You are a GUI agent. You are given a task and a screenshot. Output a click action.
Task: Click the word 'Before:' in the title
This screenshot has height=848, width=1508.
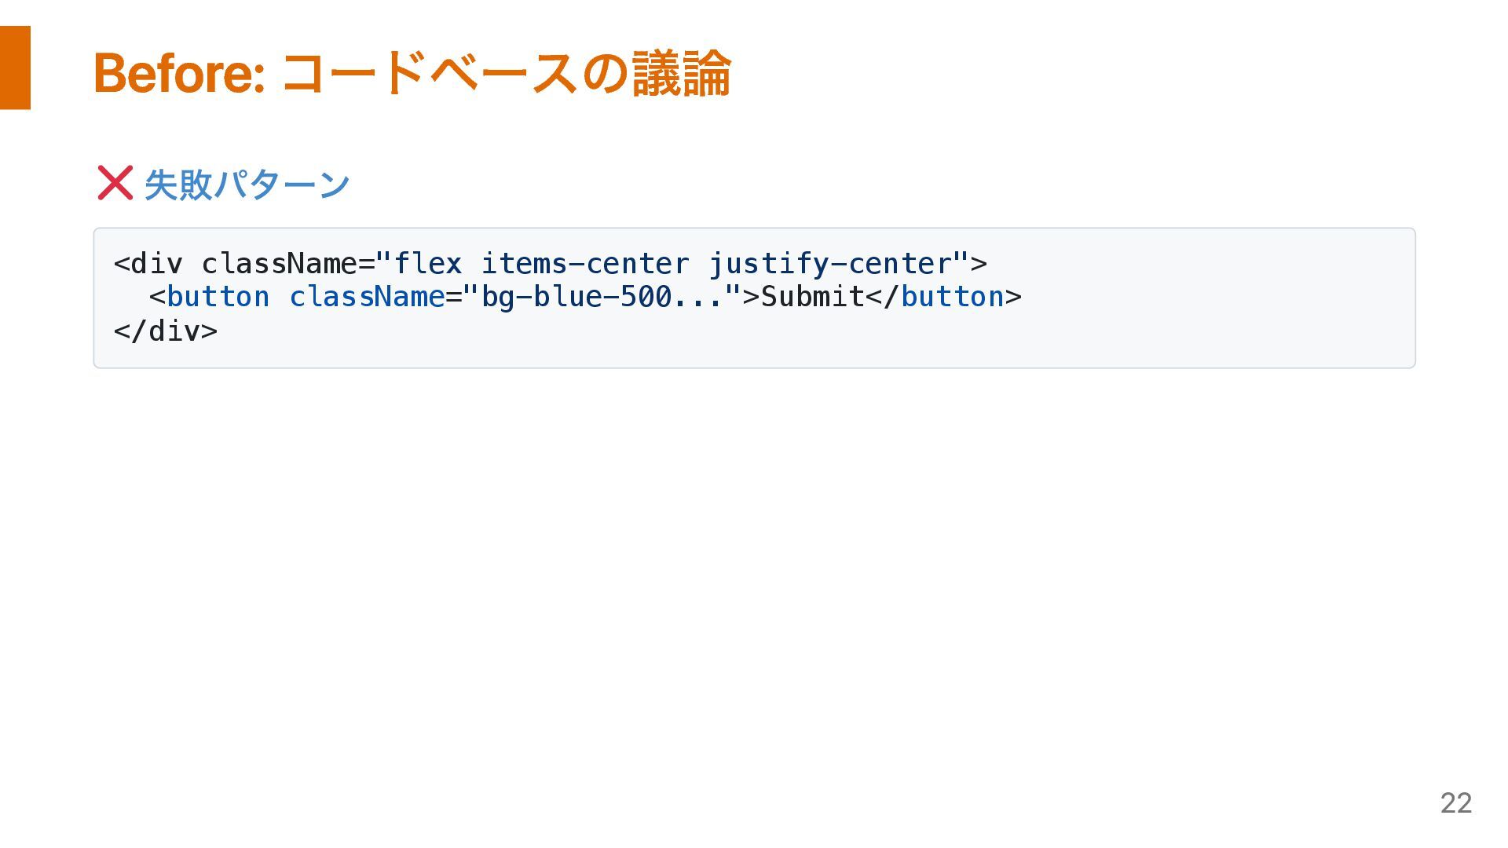179,73
